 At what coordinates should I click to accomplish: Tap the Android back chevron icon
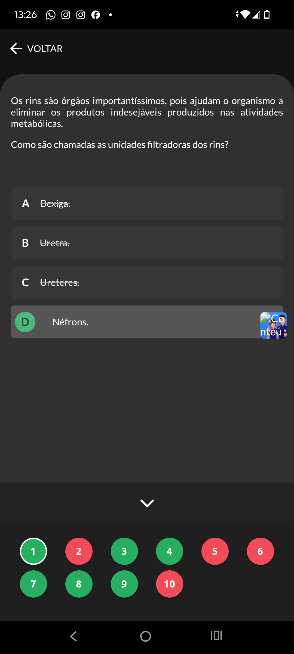point(73,636)
